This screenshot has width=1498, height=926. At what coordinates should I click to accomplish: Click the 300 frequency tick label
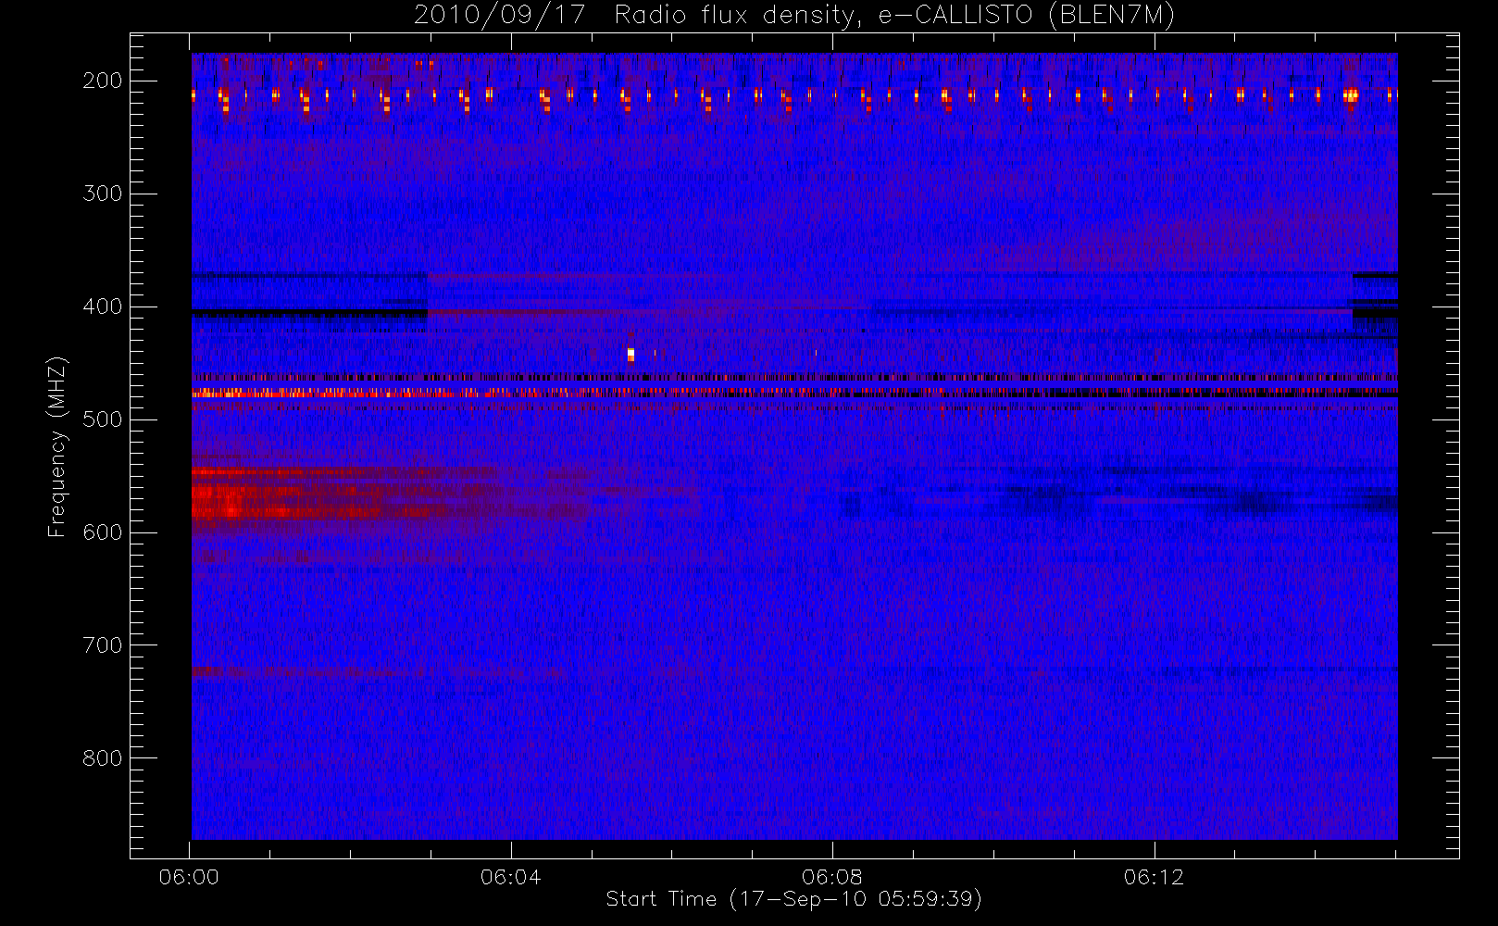[103, 194]
